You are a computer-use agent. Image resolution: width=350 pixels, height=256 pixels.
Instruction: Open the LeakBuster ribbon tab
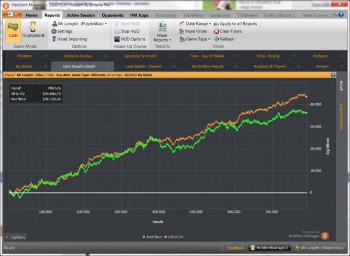220,15
